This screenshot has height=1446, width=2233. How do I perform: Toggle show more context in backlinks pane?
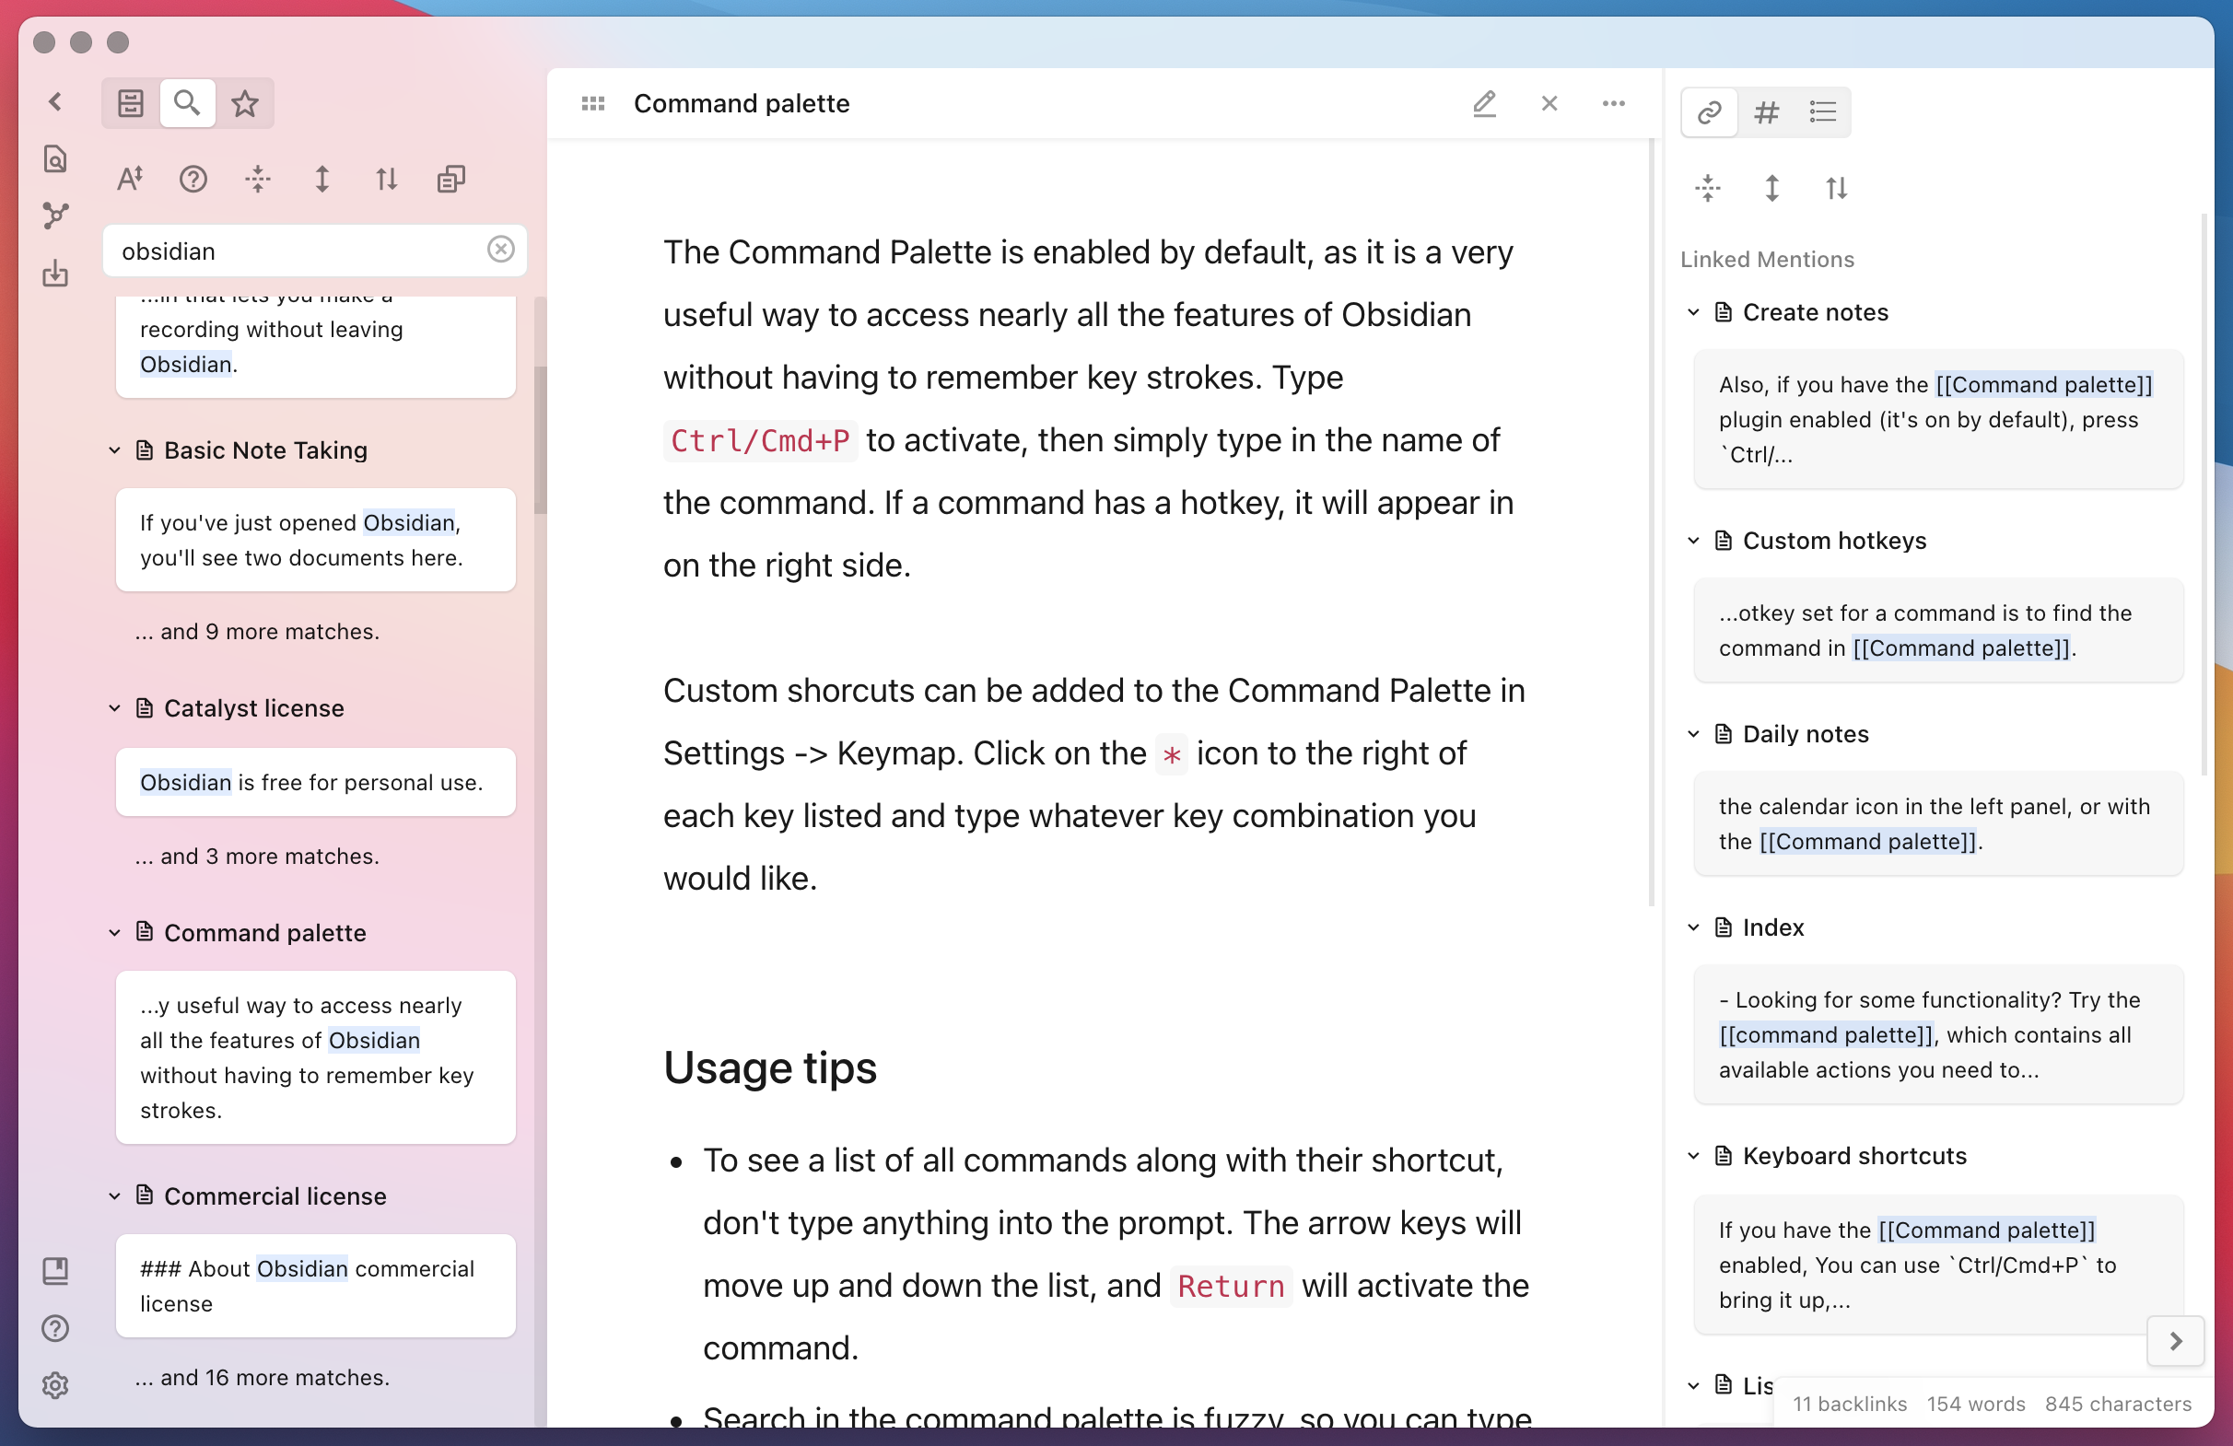point(1772,188)
